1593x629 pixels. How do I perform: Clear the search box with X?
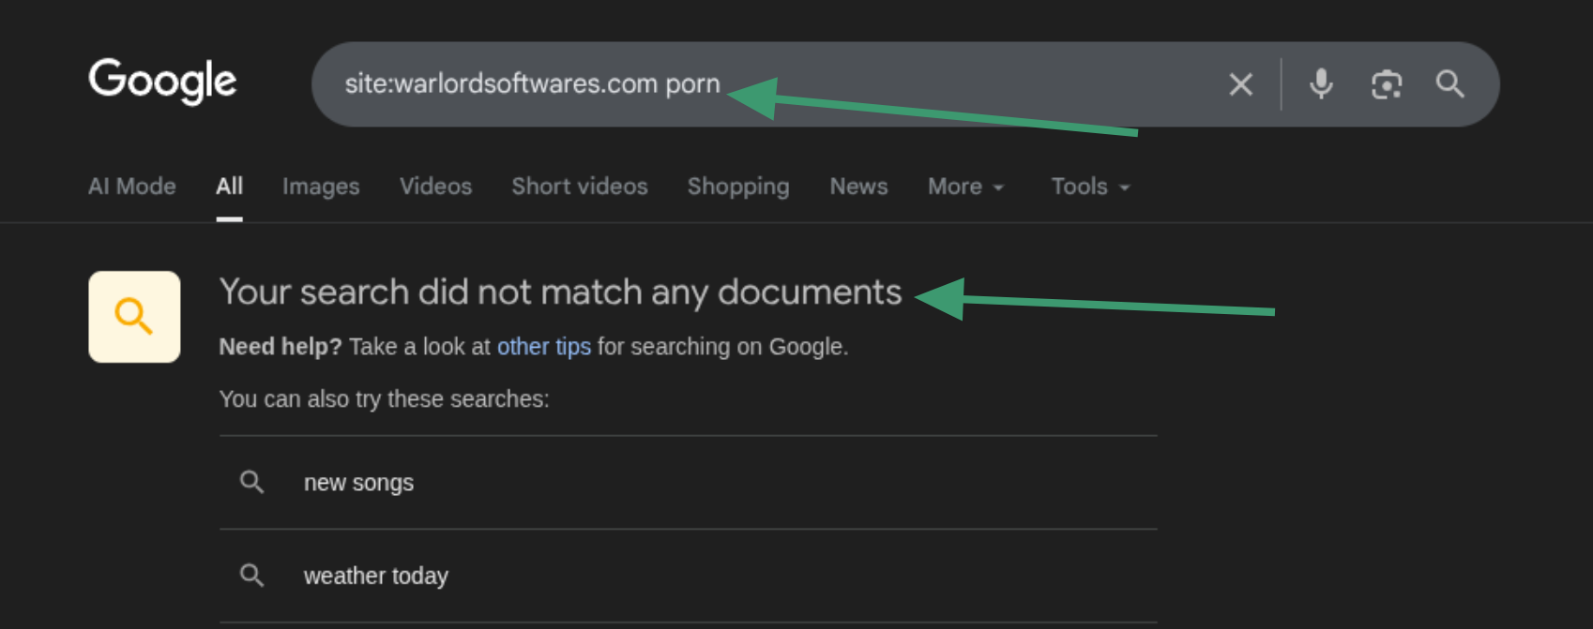pos(1240,84)
